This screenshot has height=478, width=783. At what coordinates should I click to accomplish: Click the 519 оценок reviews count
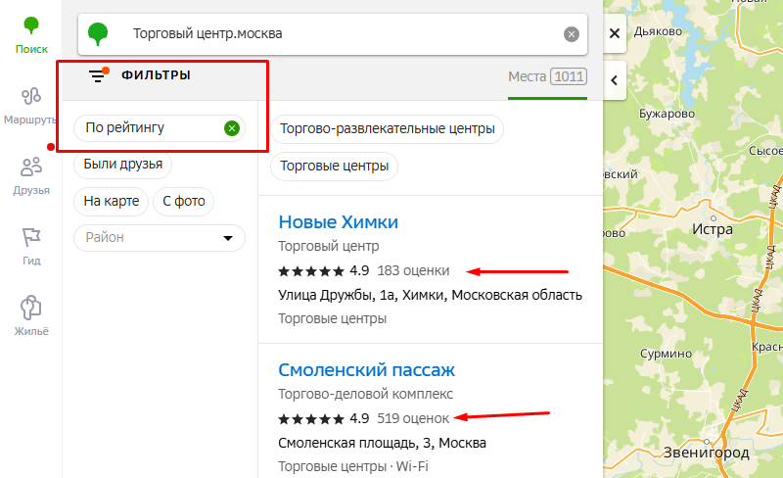point(413,418)
